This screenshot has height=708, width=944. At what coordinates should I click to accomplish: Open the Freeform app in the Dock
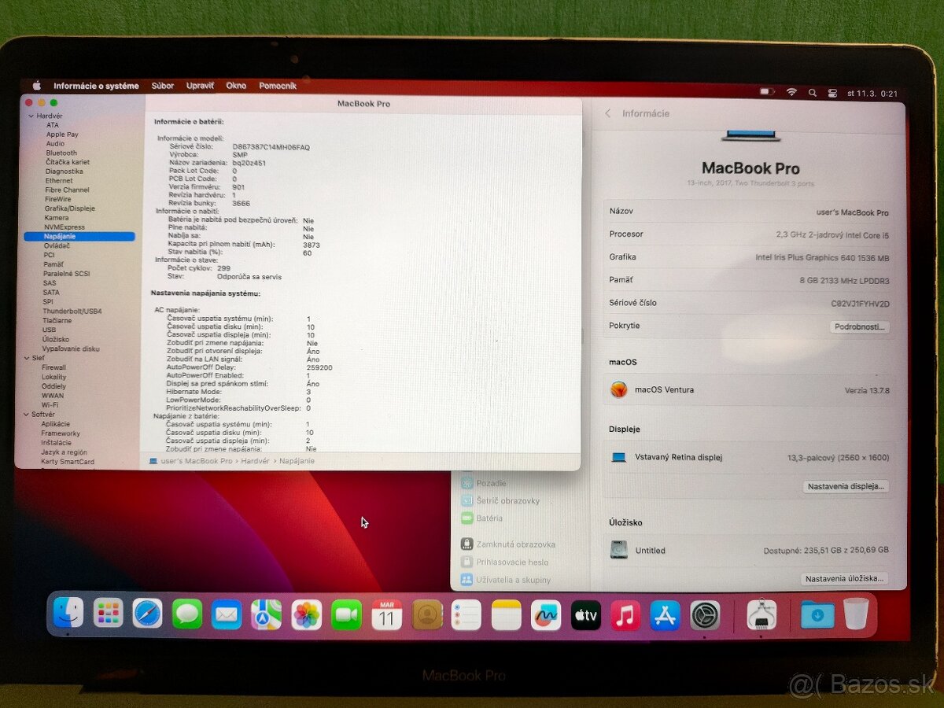click(x=548, y=614)
